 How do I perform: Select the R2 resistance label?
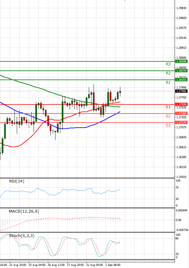point(168,73)
